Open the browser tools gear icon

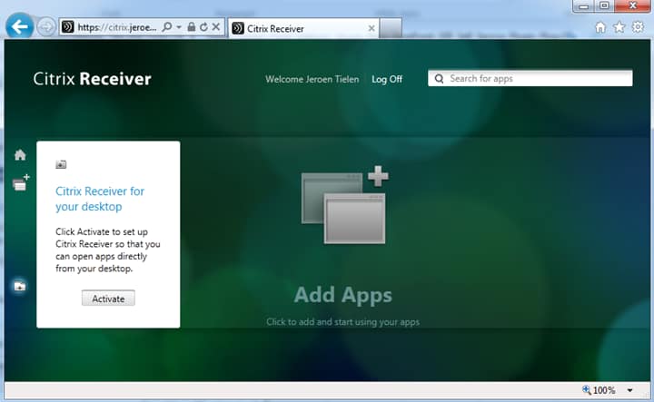(x=638, y=27)
